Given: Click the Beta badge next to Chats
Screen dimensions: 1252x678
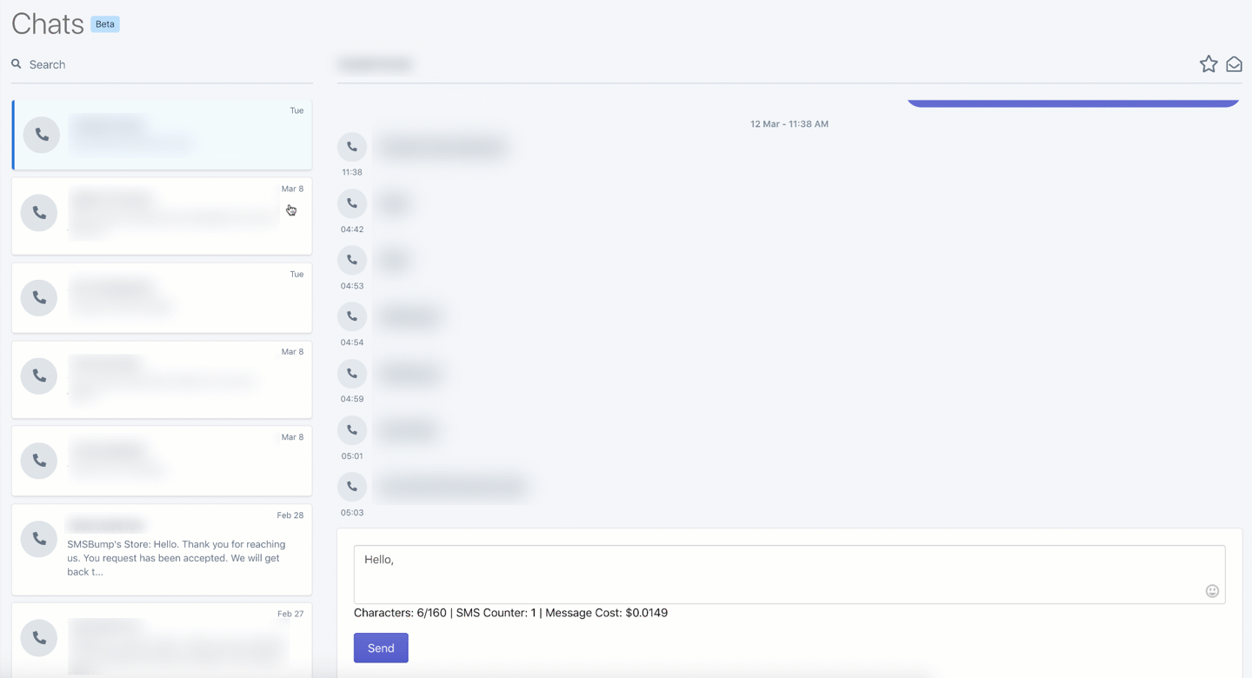Looking at the screenshot, I should pos(104,23).
